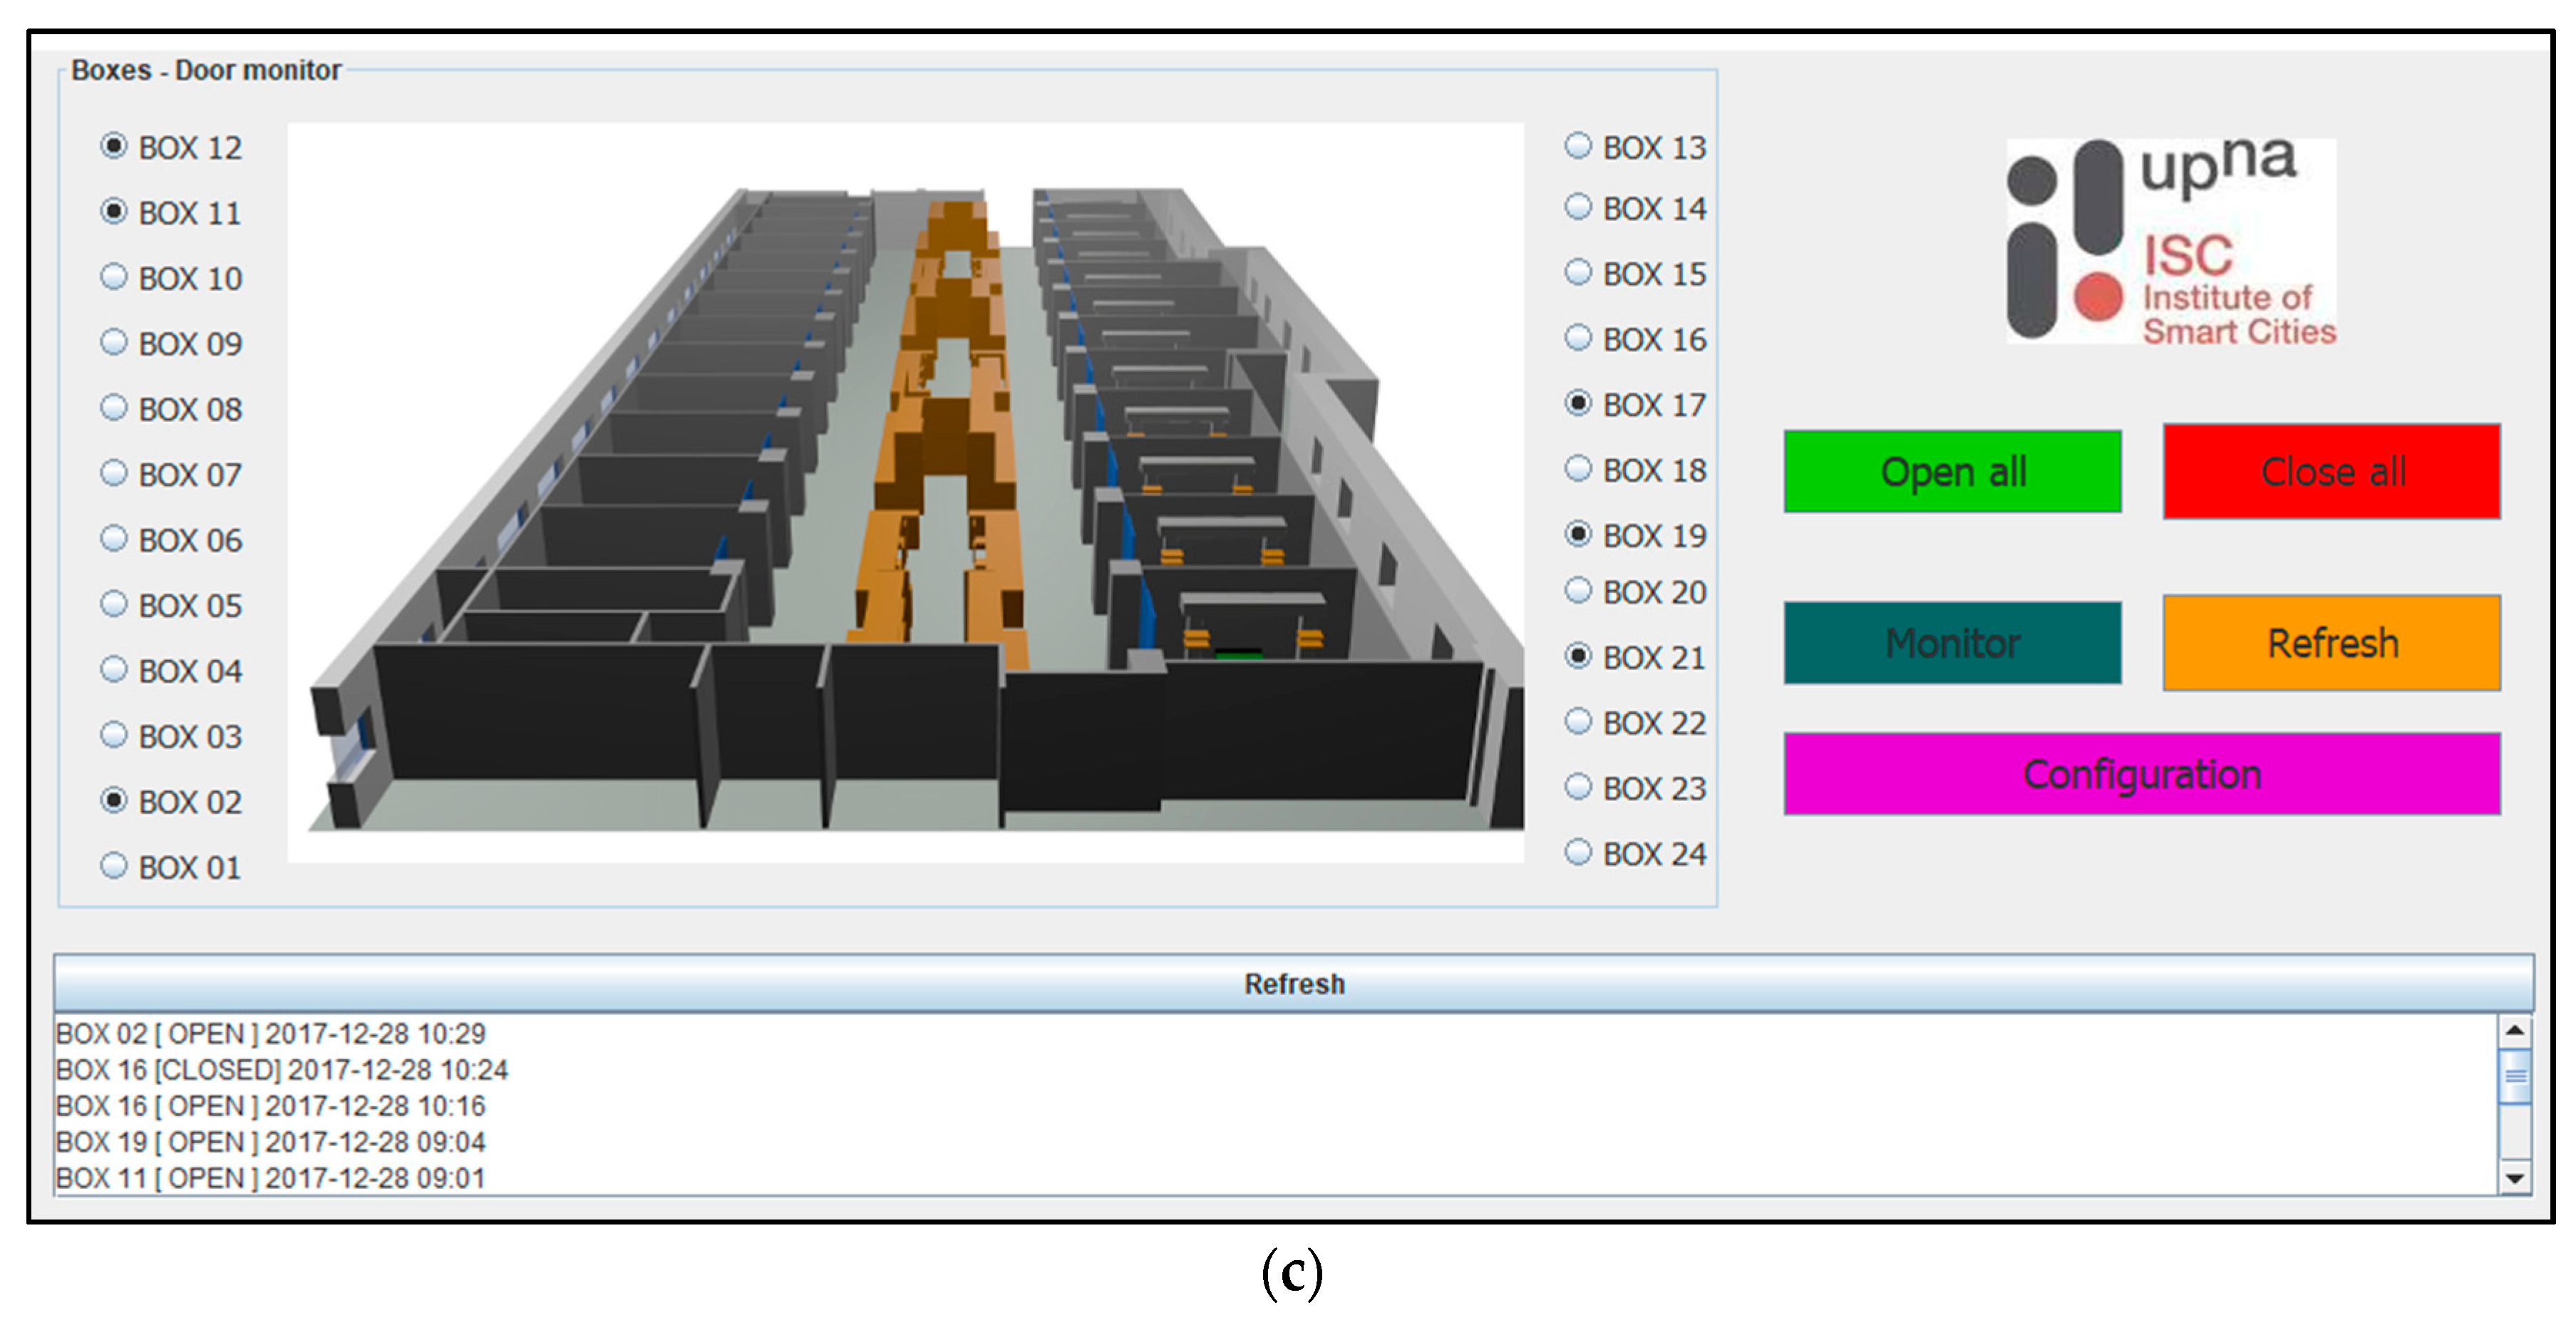Click the orange Refresh button
Screen dimensions: 2576x1325
coord(2331,643)
